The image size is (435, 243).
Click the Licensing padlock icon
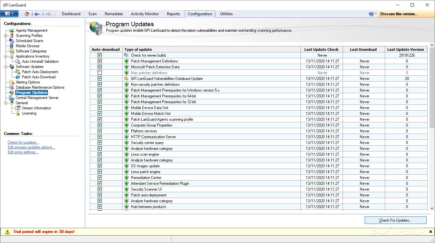coord(18,113)
